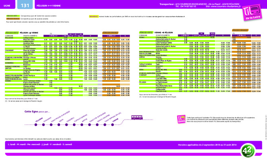
Task: Click the orange PÉRIODE ORANGE legend swatch
Action: coord(13,19)
